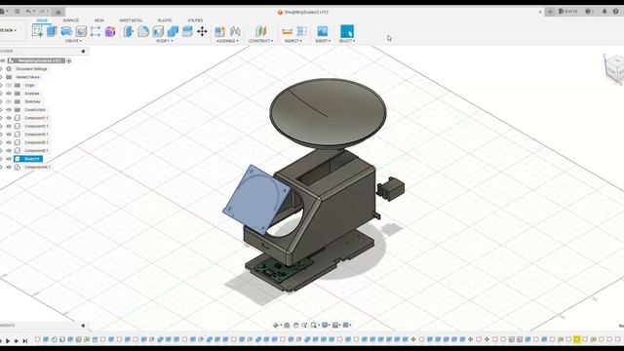Click the timeline Play button
Viewport: 624px width, 351px height.
tap(8, 341)
